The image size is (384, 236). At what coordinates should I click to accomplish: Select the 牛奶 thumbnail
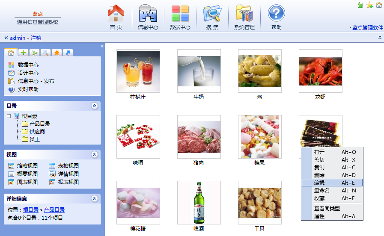click(199, 71)
